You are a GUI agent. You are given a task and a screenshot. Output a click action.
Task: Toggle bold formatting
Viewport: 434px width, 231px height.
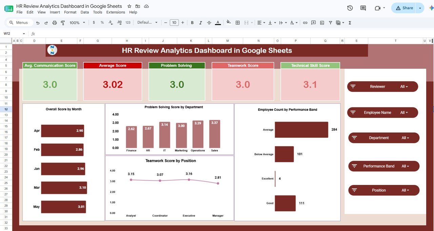click(192, 23)
